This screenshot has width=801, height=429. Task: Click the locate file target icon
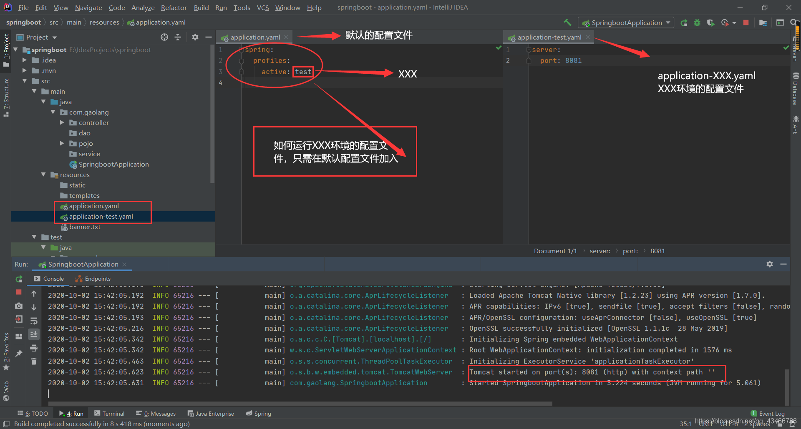[x=164, y=37]
